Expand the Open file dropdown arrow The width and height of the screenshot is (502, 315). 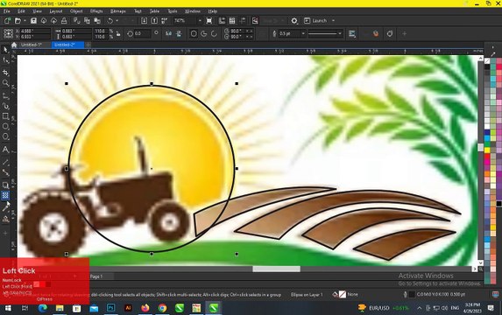[25, 21]
